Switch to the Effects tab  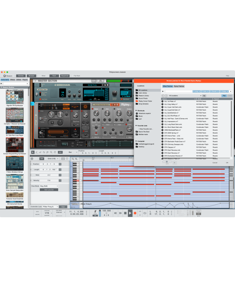point(13,80)
